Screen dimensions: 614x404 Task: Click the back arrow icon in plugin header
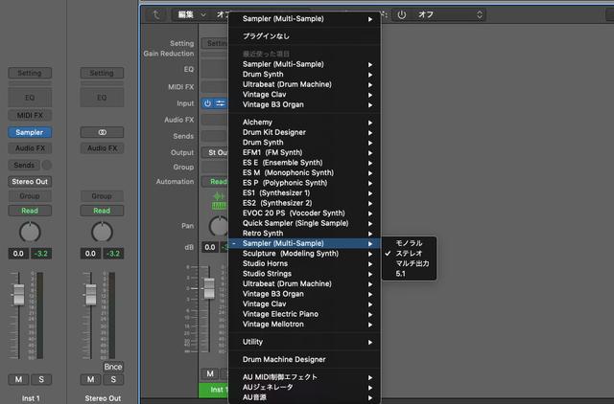(x=156, y=15)
